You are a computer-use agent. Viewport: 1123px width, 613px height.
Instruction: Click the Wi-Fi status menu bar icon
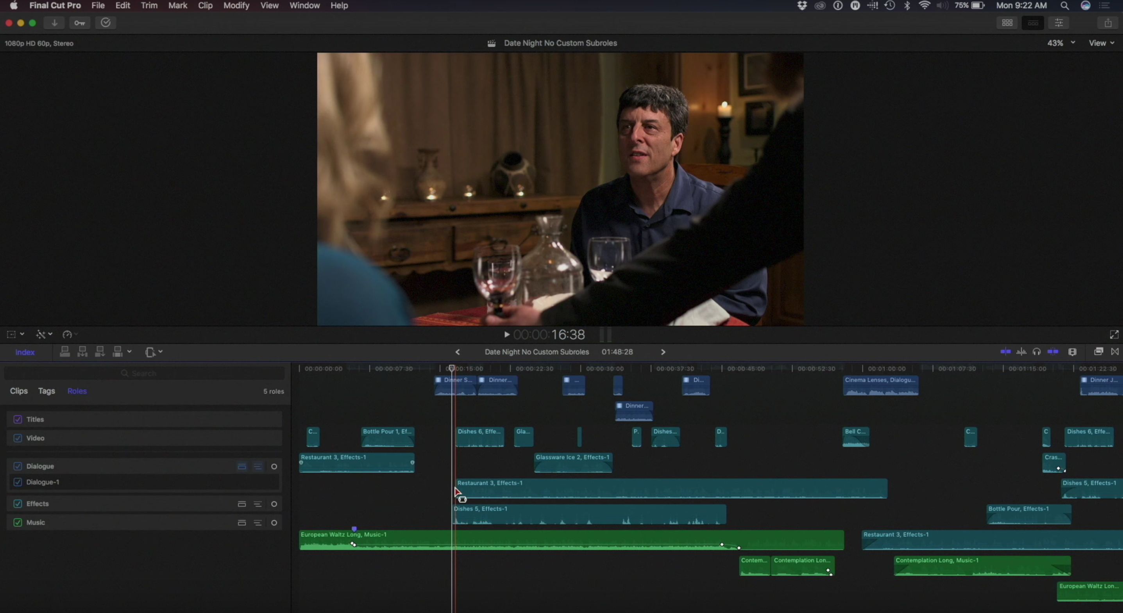pyautogui.click(x=924, y=5)
